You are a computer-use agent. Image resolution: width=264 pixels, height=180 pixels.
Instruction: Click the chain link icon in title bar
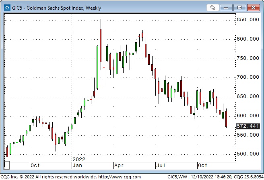(212, 8)
